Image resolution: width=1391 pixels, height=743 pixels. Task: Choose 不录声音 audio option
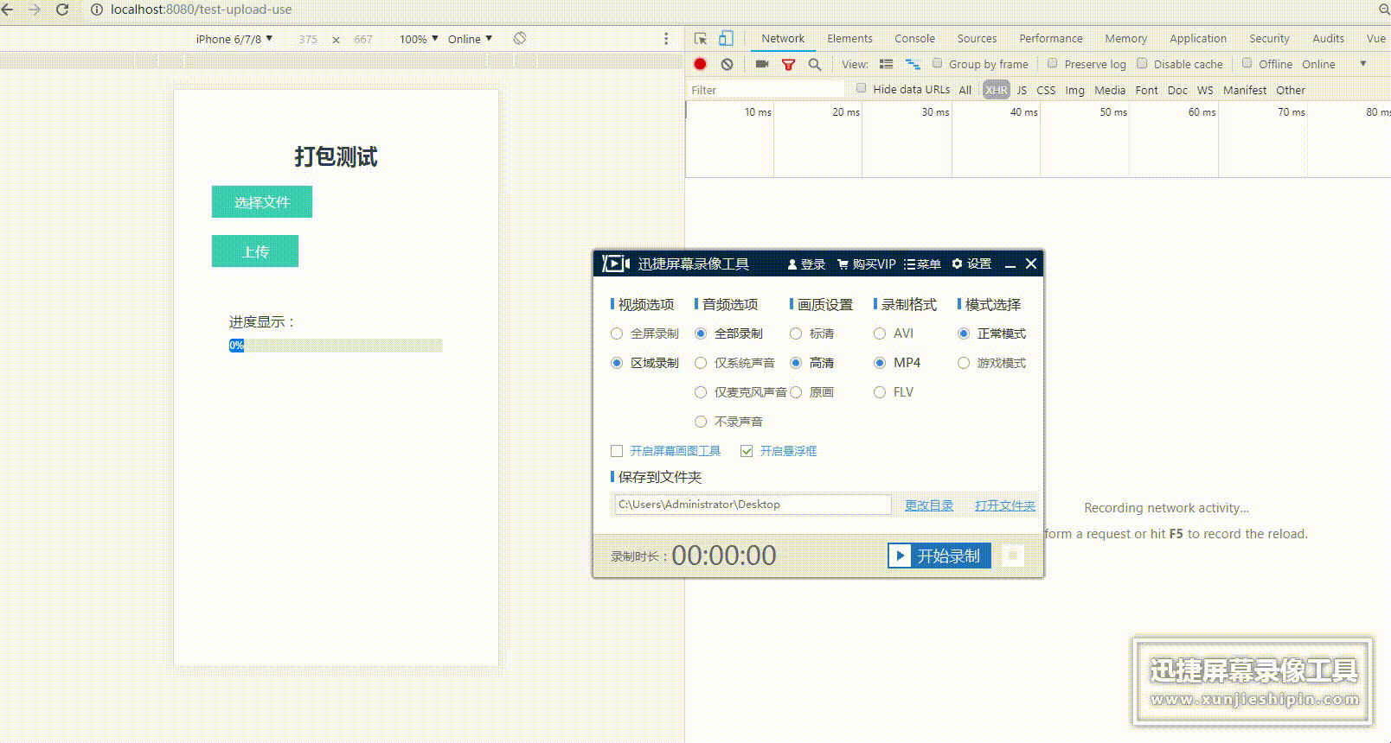(729, 422)
